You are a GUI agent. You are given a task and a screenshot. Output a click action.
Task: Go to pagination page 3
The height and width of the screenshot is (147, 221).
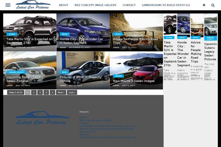[x=40, y=92]
